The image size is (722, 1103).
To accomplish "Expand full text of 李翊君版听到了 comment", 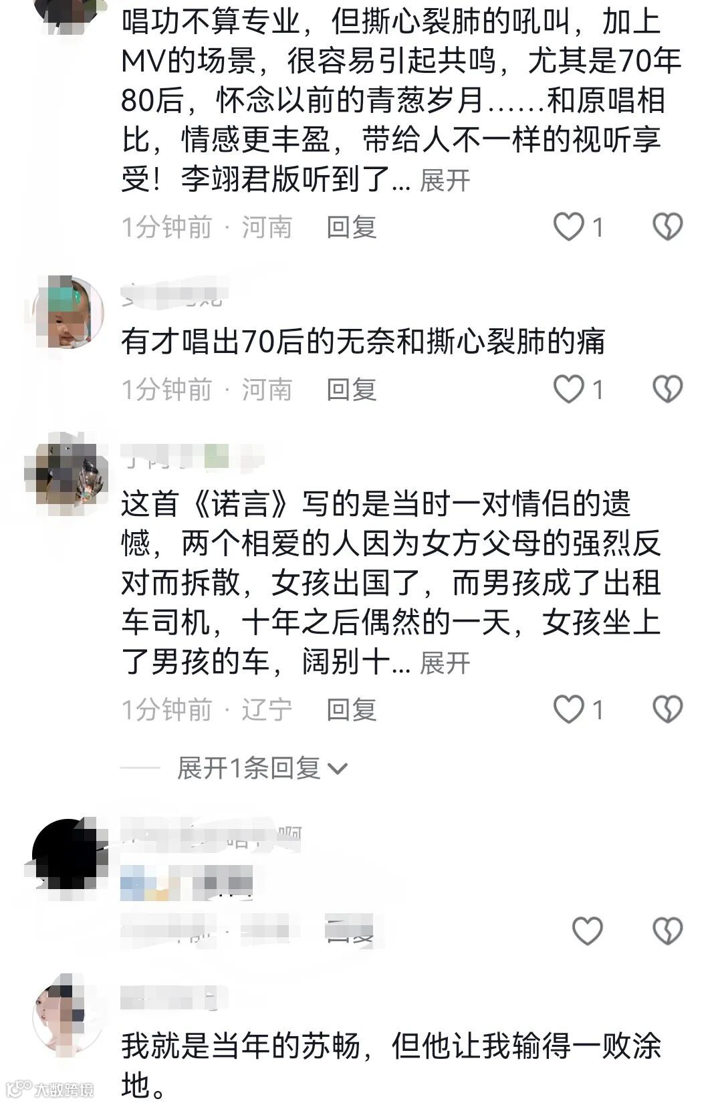I will [x=445, y=180].
